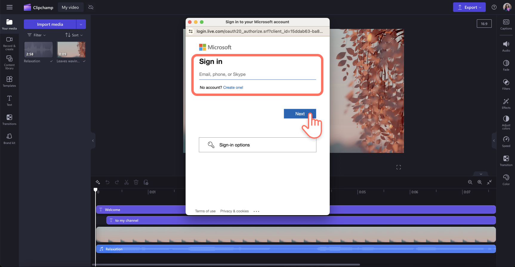Open Text panel in sidebar
Screen dimensions: 515x267
[9, 101]
